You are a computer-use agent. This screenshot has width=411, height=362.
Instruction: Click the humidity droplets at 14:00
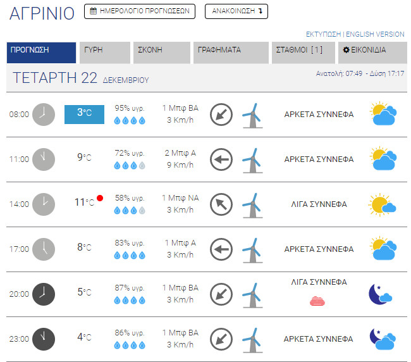coord(130,211)
